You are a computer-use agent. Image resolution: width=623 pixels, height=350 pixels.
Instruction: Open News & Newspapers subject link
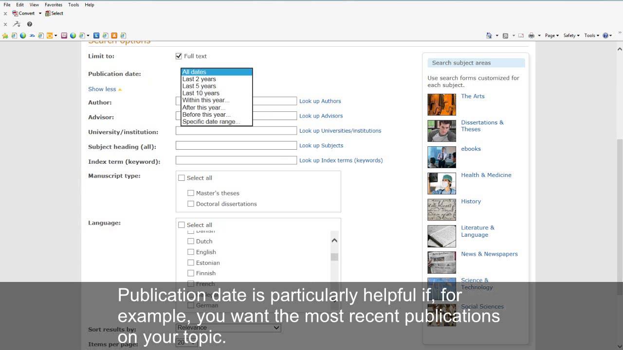point(489,254)
